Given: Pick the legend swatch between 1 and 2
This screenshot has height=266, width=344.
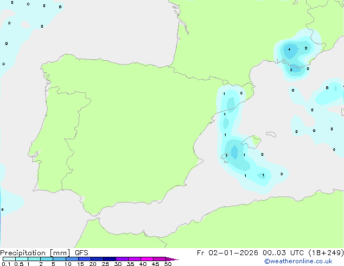Looking at the screenshot, I should pos(34,259).
